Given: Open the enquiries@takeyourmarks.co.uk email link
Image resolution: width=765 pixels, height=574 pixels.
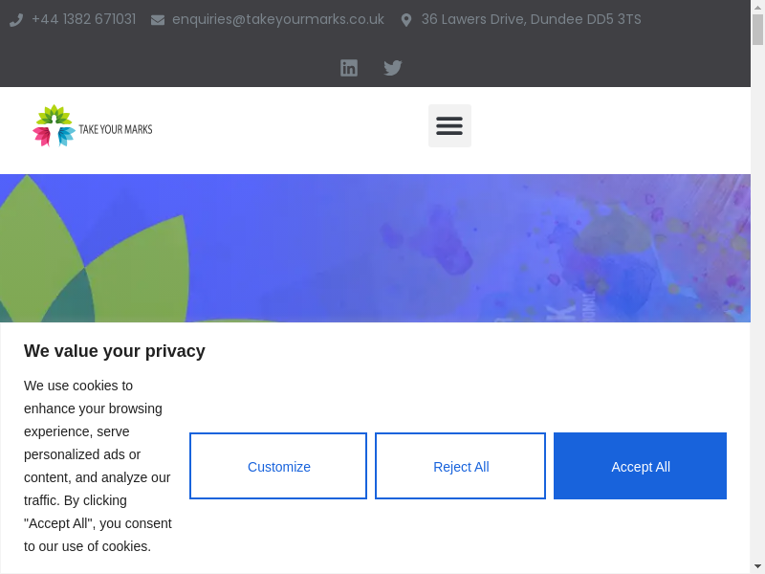Looking at the screenshot, I should click(x=277, y=19).
